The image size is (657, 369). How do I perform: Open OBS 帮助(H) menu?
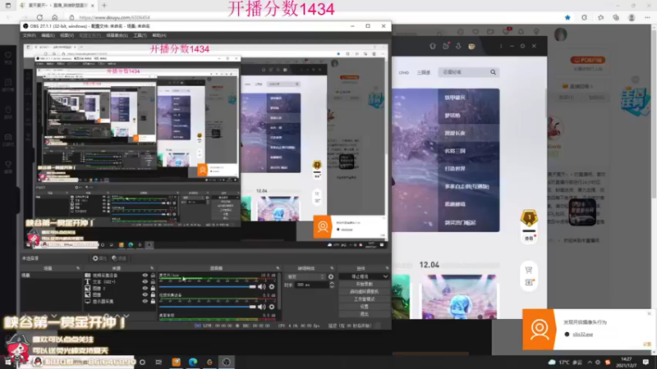click(159, 35)
